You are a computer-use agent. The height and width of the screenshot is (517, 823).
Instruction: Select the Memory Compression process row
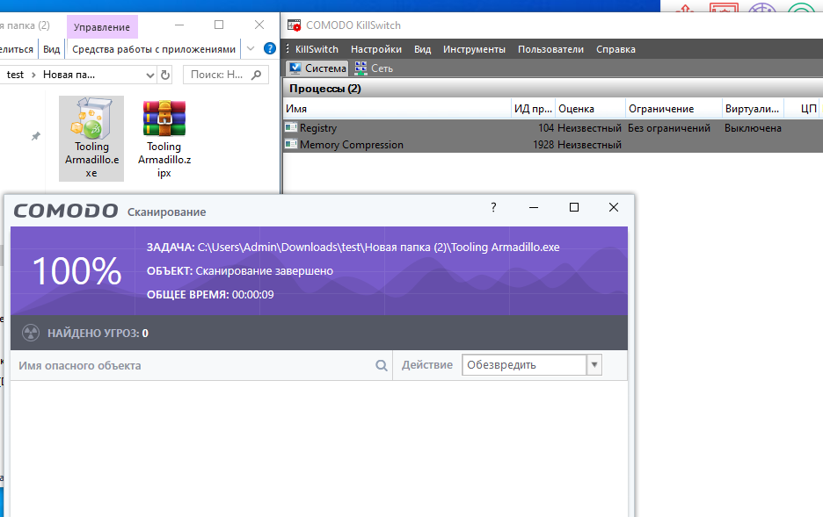[x=553, y=145]
